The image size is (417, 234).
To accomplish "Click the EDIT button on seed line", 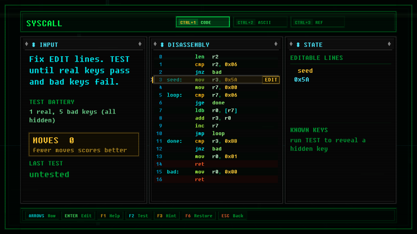I will tap(271, 80).
